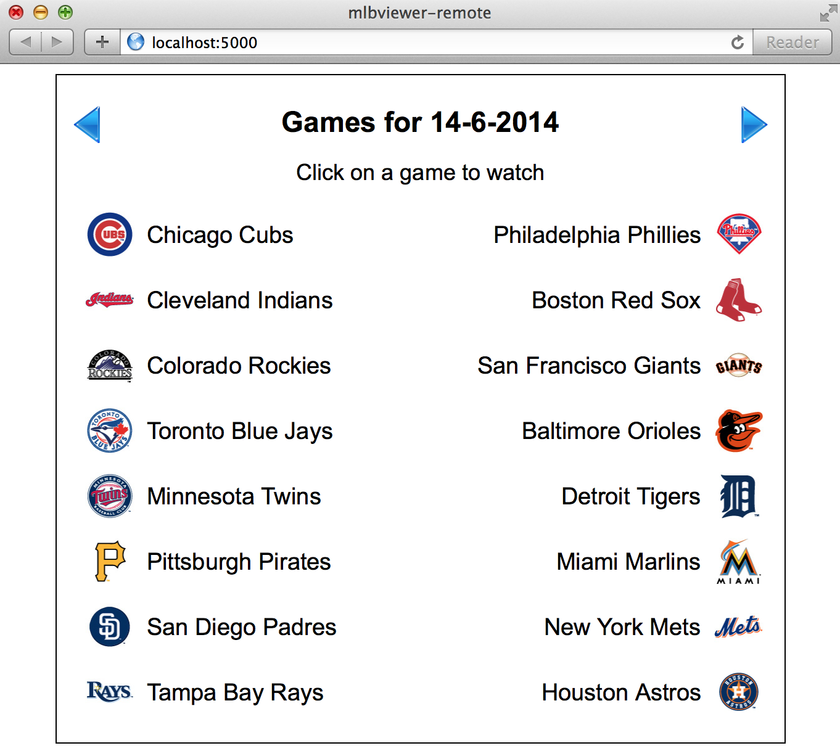Viewport: 840px width, 751px height.
Task: Open Reader view
Action: 792,42
